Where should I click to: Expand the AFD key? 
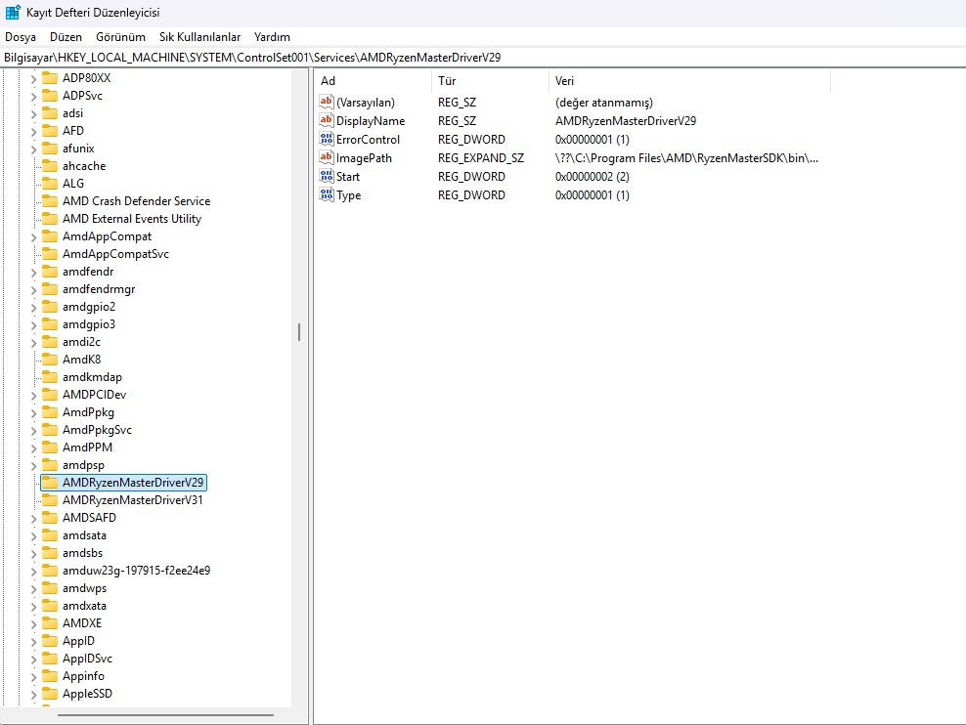[34, 131]
